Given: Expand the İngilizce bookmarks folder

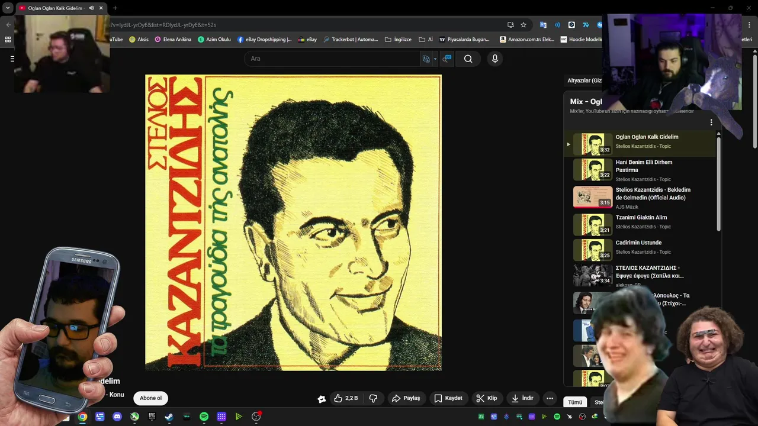Looking at the screenshot, I should 398,40.
